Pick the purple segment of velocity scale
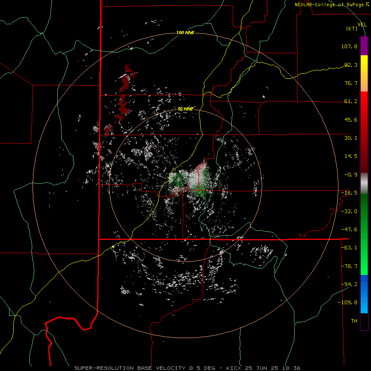Screen dimensions: 371x371 tap(364, 46)
